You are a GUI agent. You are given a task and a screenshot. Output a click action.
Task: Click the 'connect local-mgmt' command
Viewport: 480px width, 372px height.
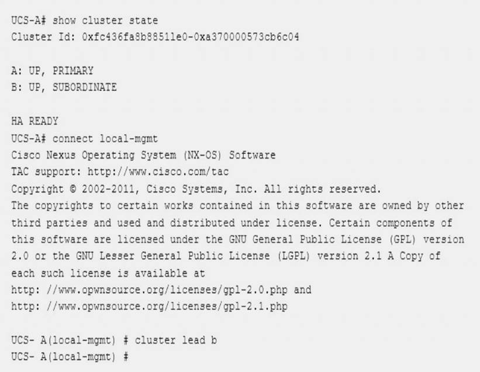click(x=105, y=139)
